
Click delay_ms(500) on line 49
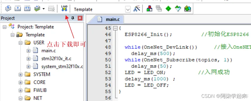click(x=153, y=54)
